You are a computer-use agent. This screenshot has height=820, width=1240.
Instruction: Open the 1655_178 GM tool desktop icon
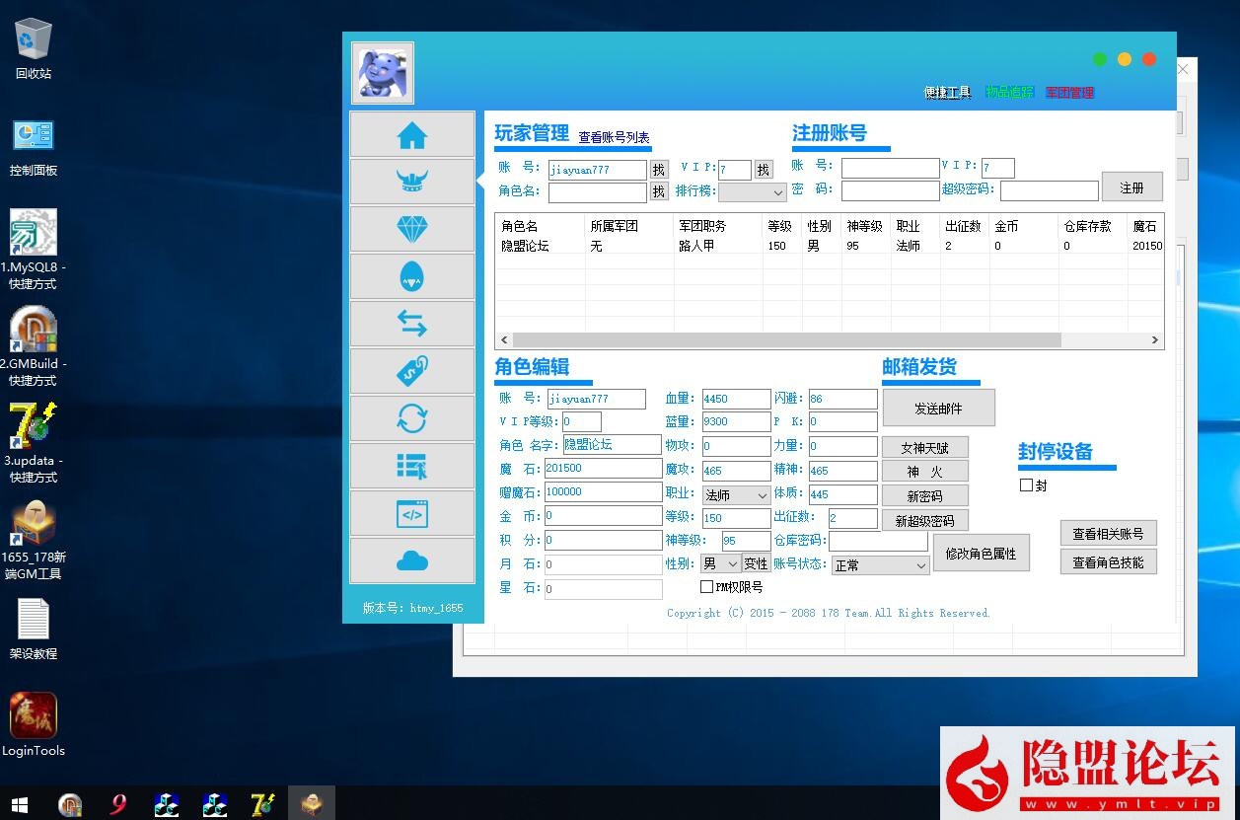pos(34,540)
